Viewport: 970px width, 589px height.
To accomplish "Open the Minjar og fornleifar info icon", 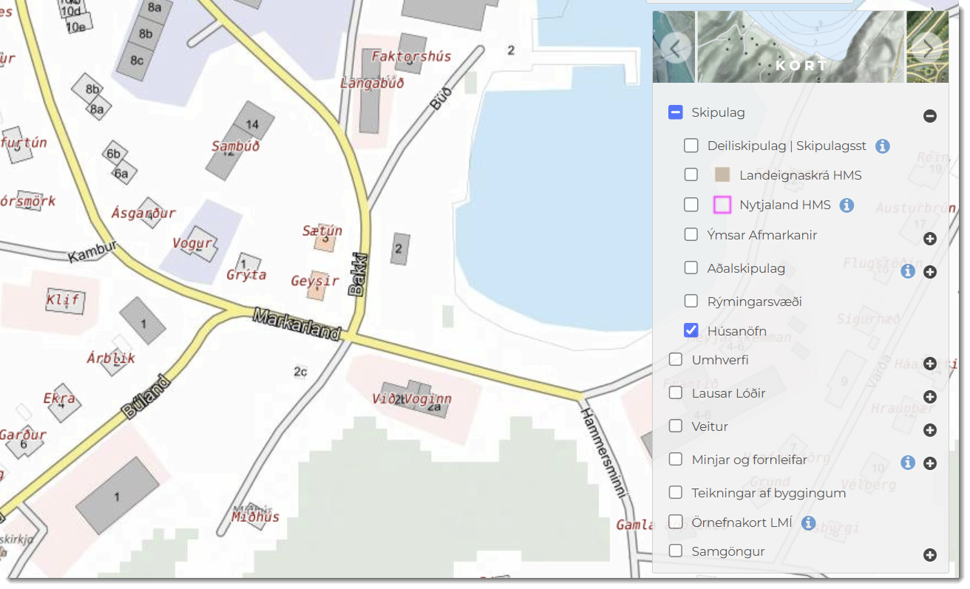I will 908,463.
